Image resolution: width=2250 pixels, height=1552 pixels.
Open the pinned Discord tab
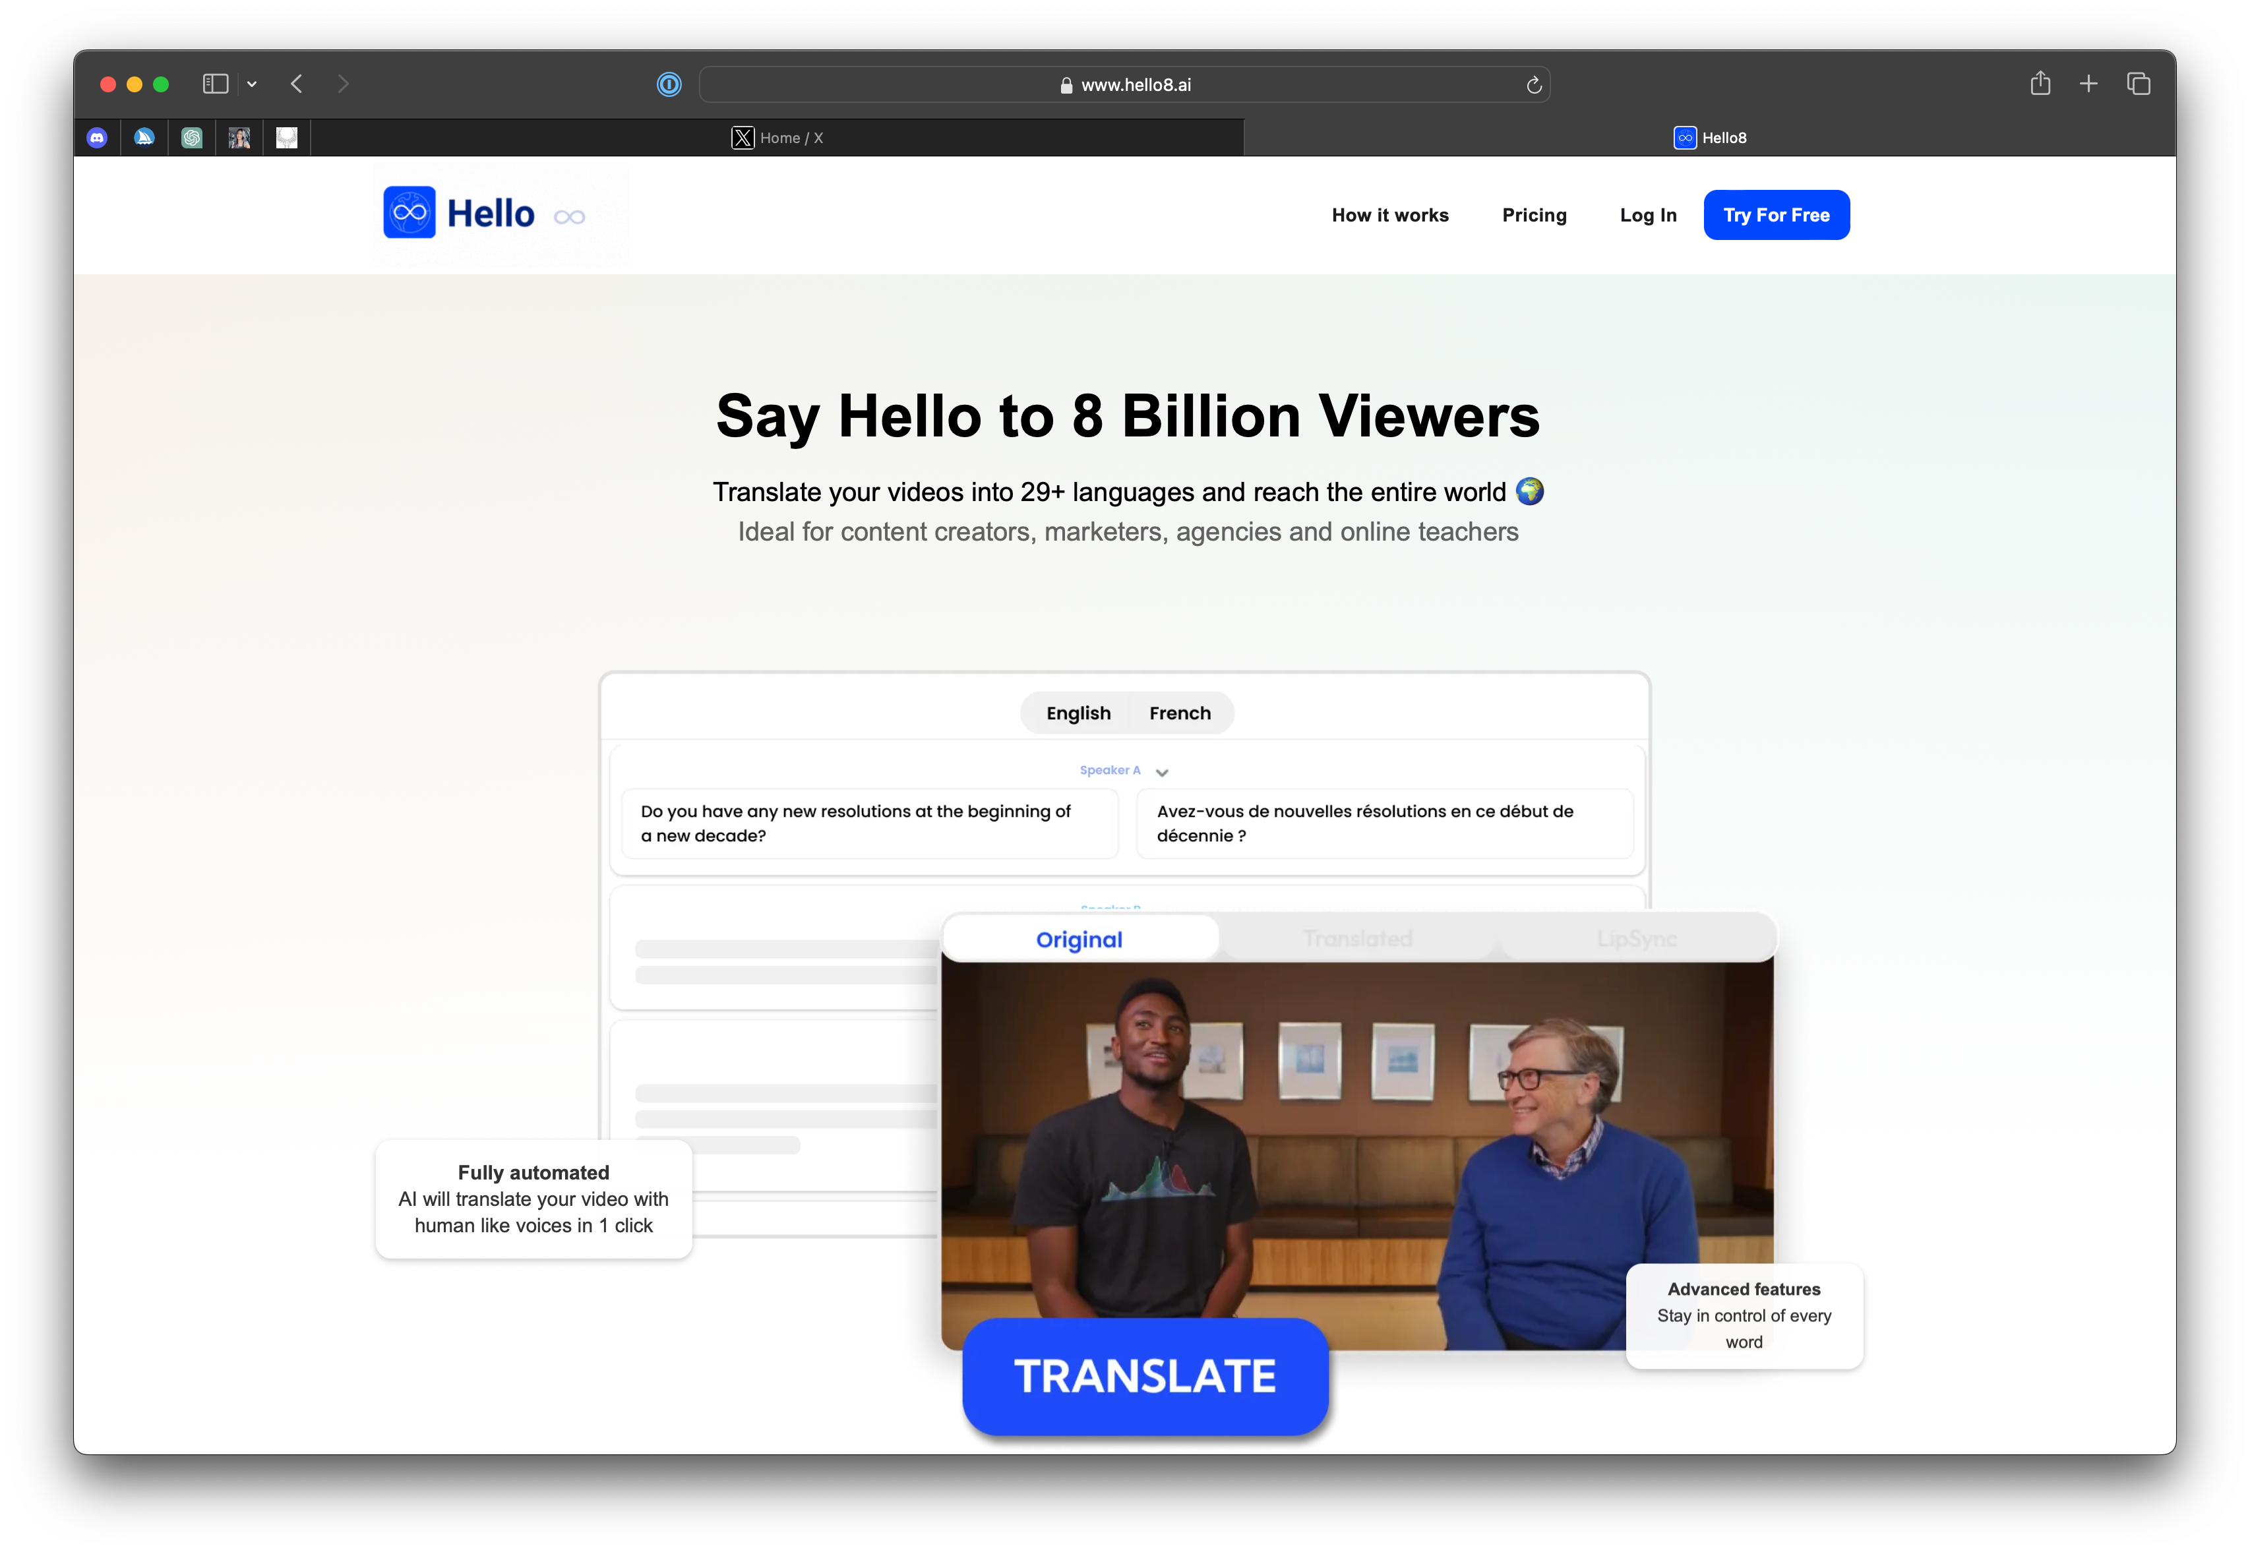pos(97,138)
